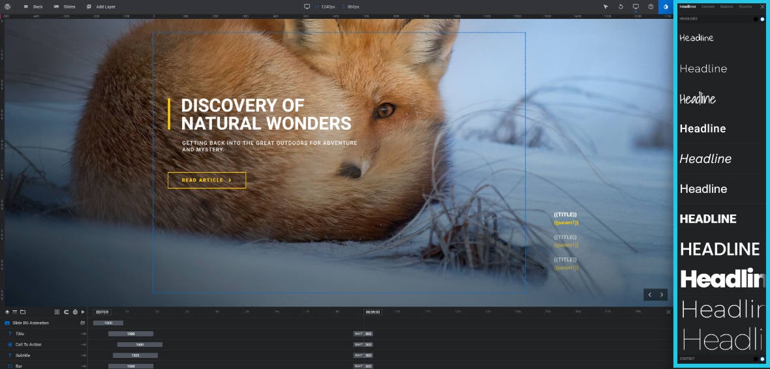Choose the regular-weight Headline style below the italic one
This screenshot has height=369, width=770.
(703, 188)
